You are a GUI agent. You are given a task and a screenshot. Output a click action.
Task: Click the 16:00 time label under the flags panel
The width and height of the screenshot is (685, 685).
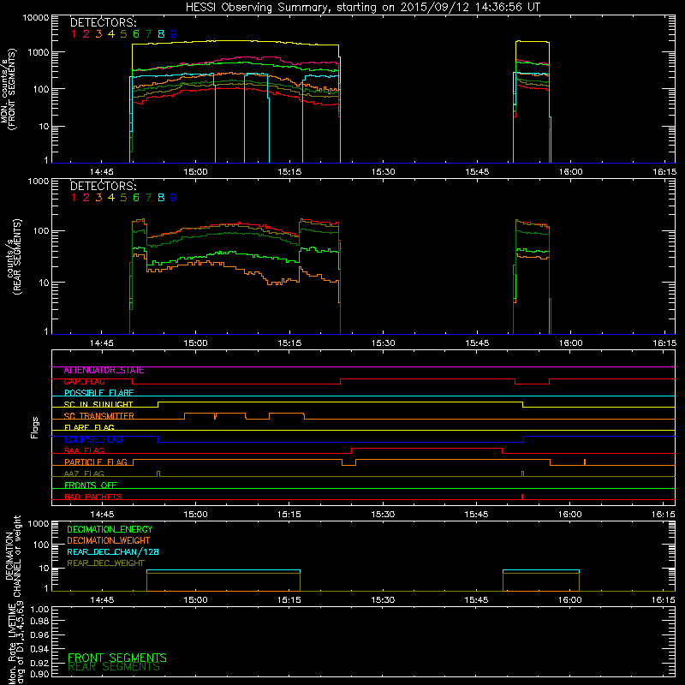click(x=569, y=515)
